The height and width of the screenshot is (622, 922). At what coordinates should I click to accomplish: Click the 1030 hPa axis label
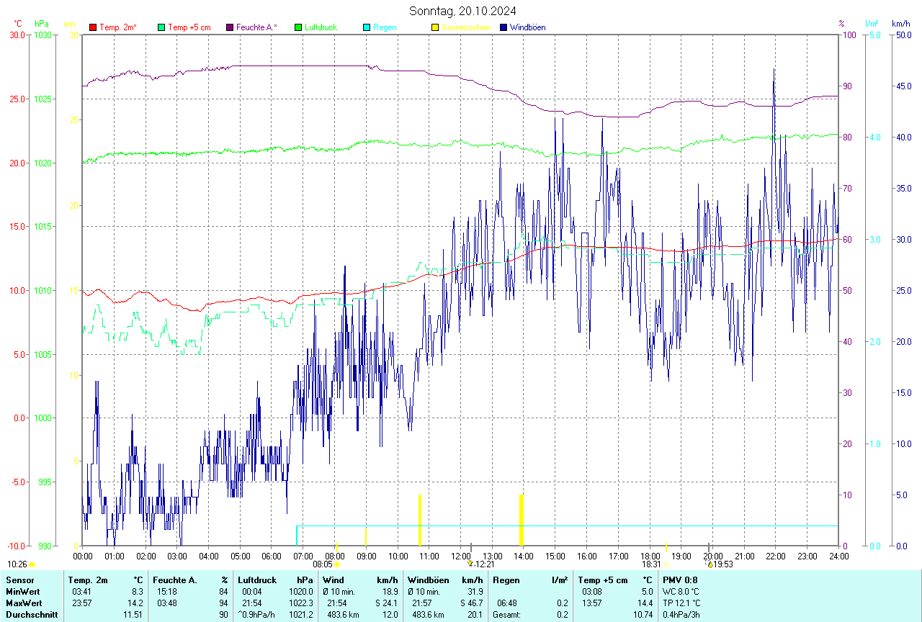pyautogui.click(x=42, y=35)
